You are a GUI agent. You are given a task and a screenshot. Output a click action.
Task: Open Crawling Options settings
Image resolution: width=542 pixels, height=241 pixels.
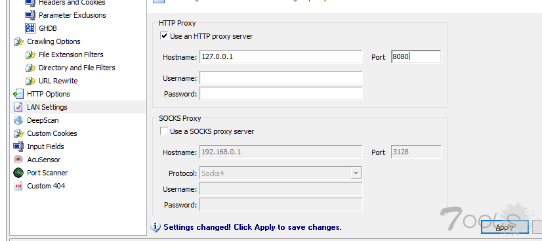pyautogui.click(x=54, y=41)
